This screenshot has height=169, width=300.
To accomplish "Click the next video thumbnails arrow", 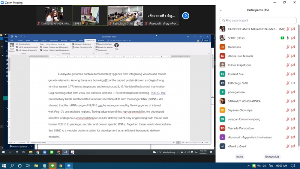I will tap(185, 16).
